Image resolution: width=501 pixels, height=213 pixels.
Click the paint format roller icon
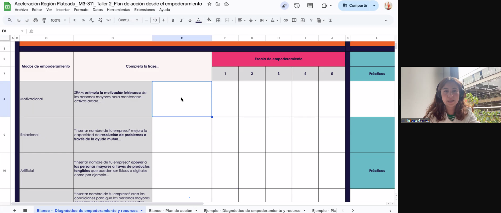coord(44,20)
